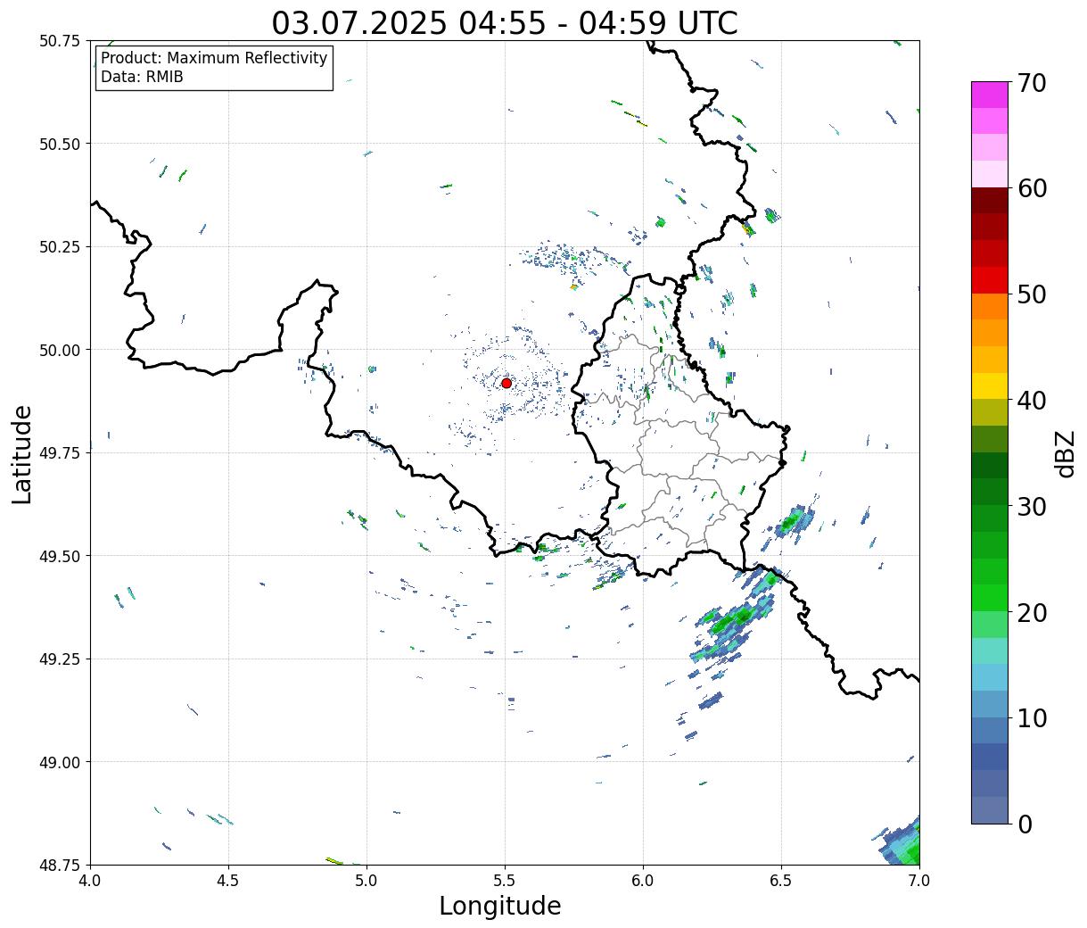The width and height of the screenshot is (1087, 928).
Task: Click the latitude tick label 50.50
Action: point(60,144)
